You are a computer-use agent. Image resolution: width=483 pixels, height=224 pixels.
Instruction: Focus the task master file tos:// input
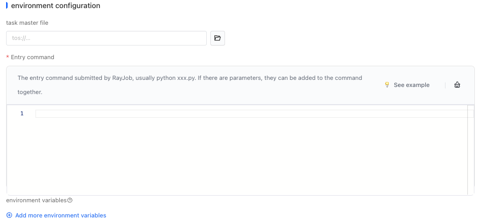[x=106, y=38]
